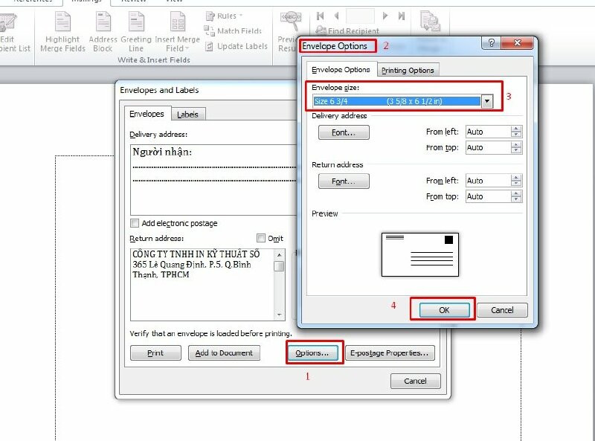Viewport: 595px width, 441px height.
Task: Click the Add to Document button
Action: tap(224, 353)
